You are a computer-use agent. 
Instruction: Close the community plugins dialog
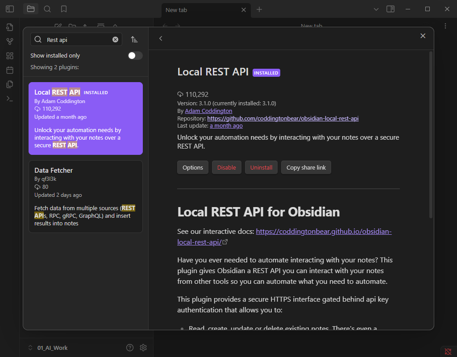click(423, 36)
